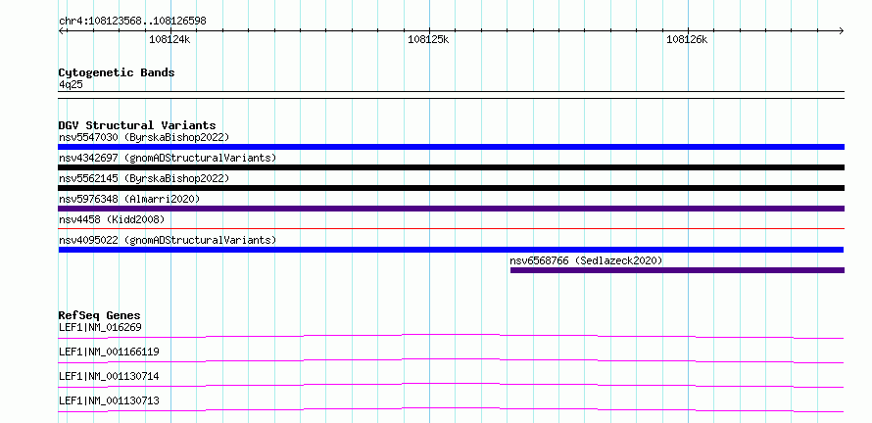This screenshot has width=872, height=423.
Task: Click the LEF1|NM_001166119 transcript label
Action: [x=109, y=352]
